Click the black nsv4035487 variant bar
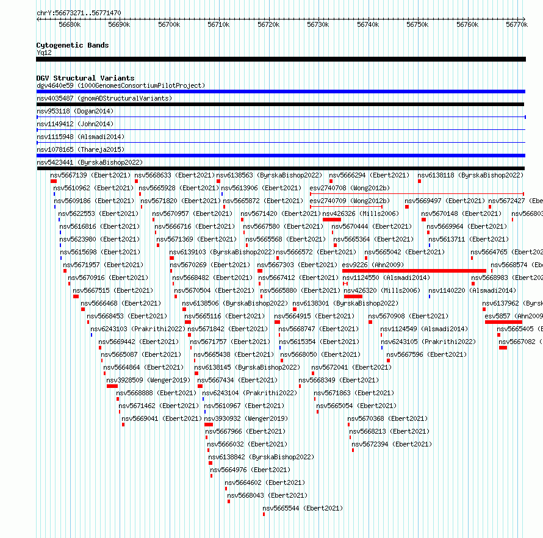Screen dimensions: 543x538 click(x=280, y=104)
